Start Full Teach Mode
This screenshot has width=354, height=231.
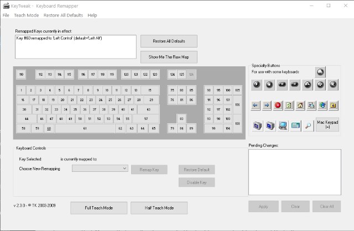coord(98,208)
